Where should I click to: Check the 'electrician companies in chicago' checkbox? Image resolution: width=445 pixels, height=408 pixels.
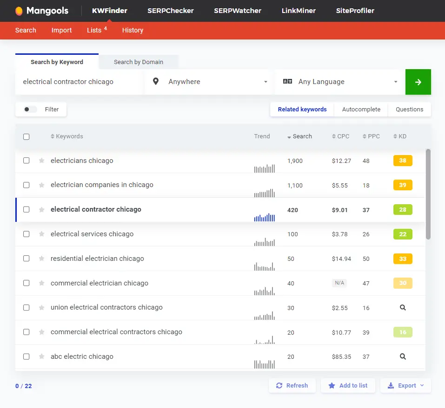26,185
